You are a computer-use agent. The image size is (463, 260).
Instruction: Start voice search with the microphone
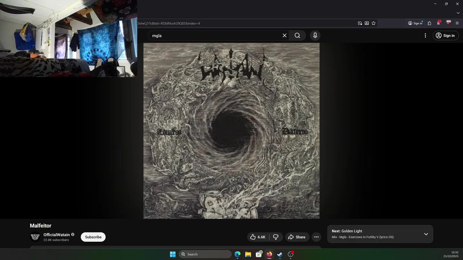coord(315,35)
